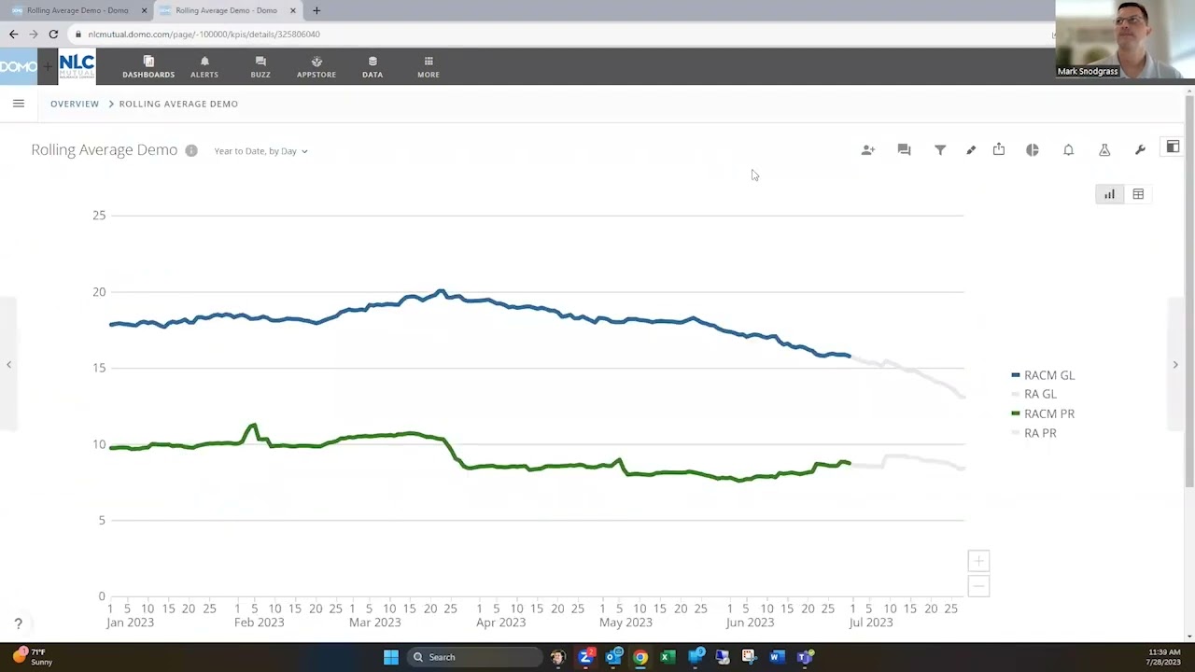The width and height of the screenshot is (1195, 672).
Task: Toggle RACM GL series in legend
Action: [x=1043, y=375]
